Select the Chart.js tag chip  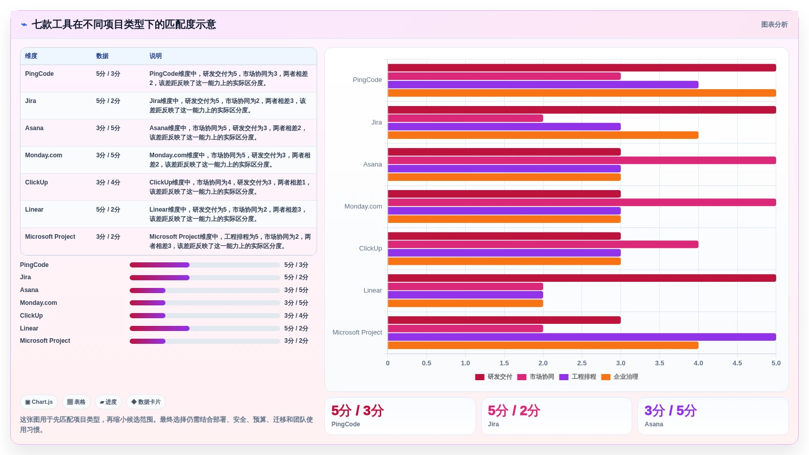[39, 402]
